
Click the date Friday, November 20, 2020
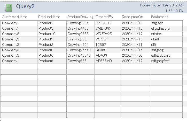pyautogui.click(x=162, y=5)
